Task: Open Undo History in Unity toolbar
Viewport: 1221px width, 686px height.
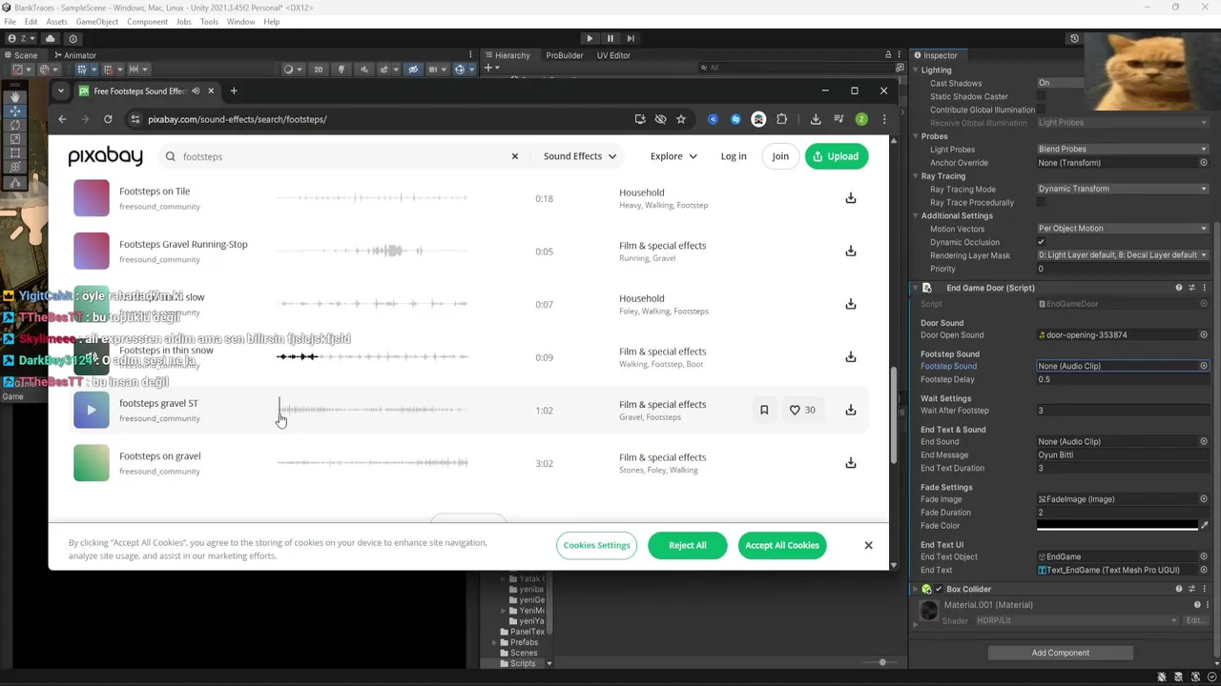Action: (x=1074, y=38)
